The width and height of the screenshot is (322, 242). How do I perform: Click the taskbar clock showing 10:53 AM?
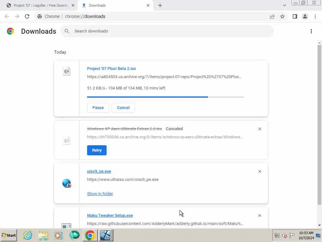click(x=306, y=235)
